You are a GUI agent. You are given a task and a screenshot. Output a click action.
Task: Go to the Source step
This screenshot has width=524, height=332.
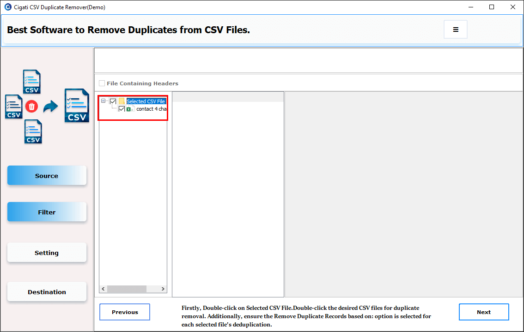tap(47, 176)
